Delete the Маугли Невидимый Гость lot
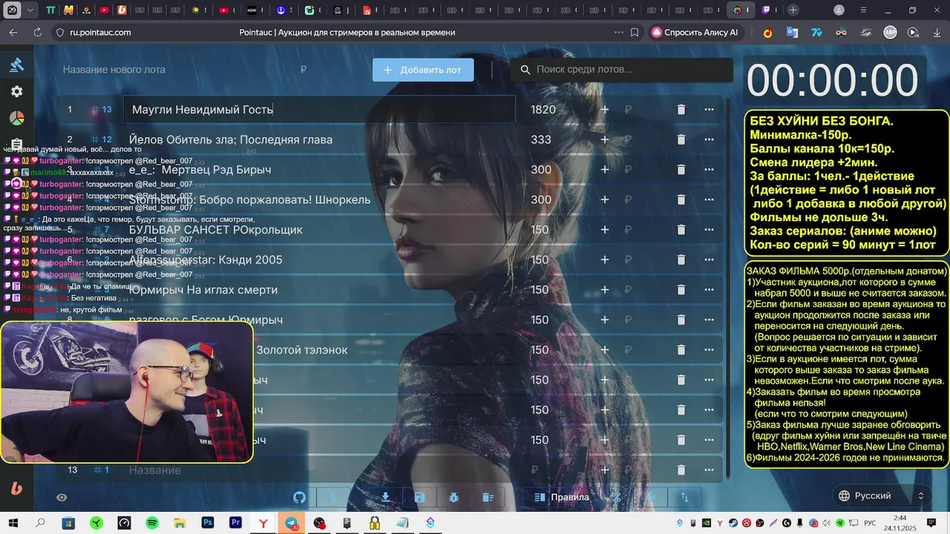 (x=681, y=109)
